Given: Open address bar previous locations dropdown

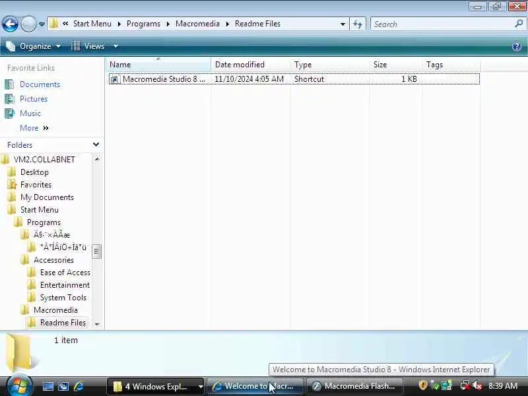Looking at the screenshot, I should [x=343, y=24].
